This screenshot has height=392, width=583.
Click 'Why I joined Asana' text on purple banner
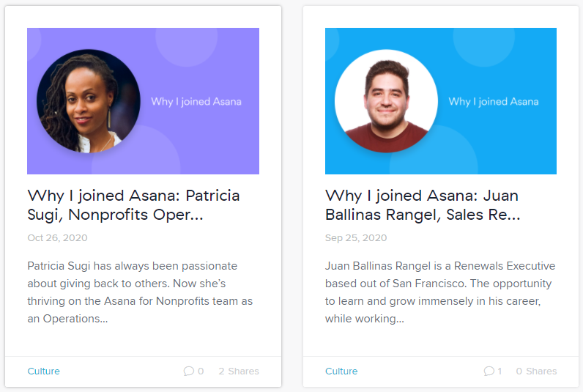click(196, 102)
